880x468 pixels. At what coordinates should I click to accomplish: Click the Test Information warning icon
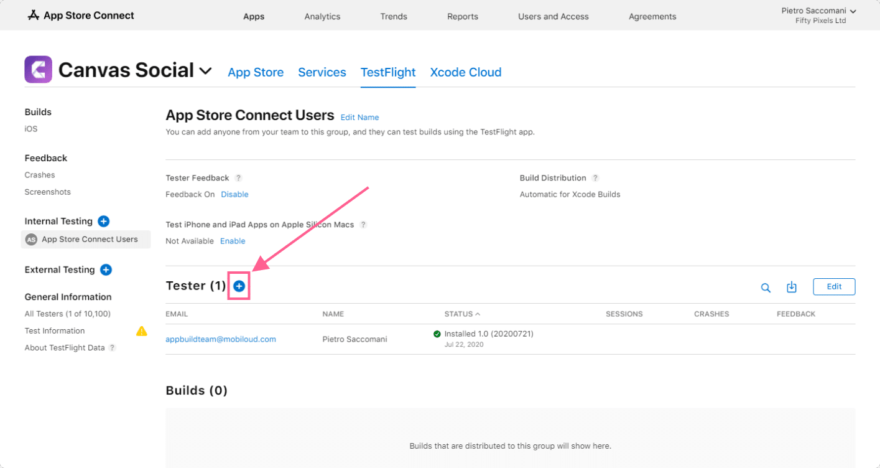[142, 330]
